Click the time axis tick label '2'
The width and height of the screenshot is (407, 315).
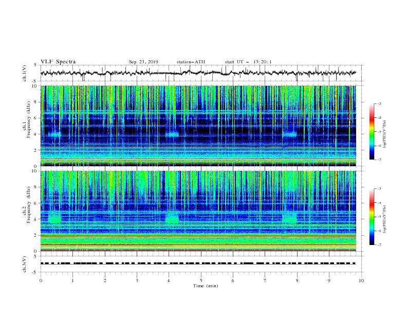(105, 281)
